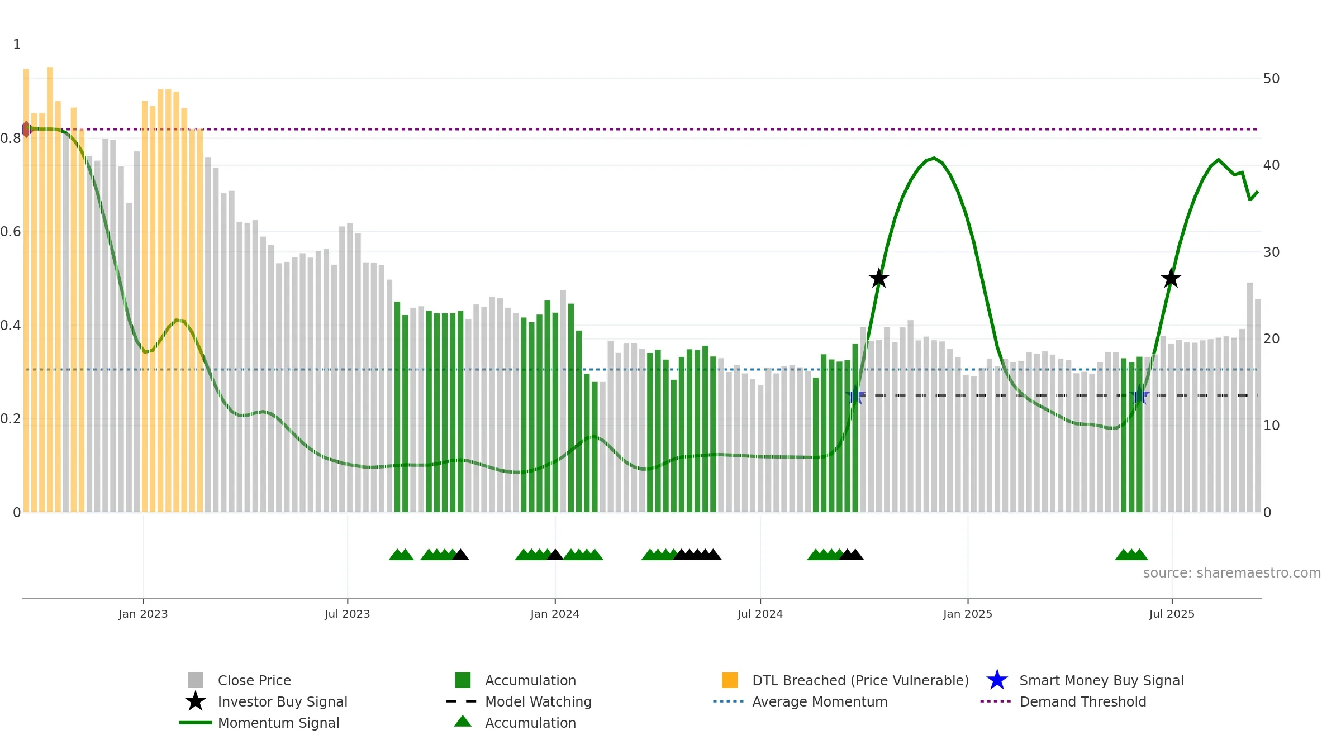Click the black Investor Buy Signal legend star
This screenshot has width=1341, height=754.
point(196,701)
